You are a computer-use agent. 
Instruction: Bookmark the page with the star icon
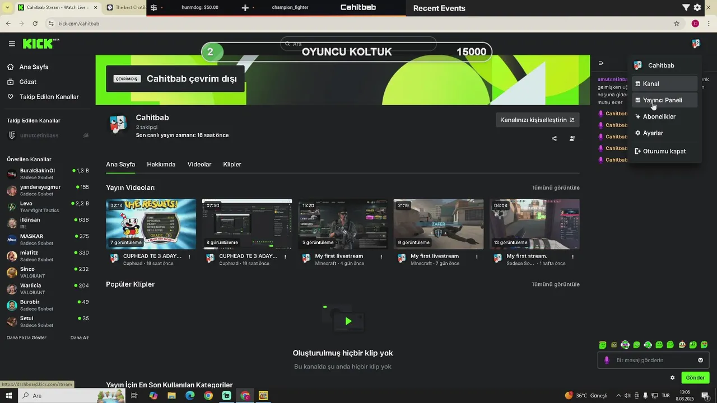click(x=677, y=24)
